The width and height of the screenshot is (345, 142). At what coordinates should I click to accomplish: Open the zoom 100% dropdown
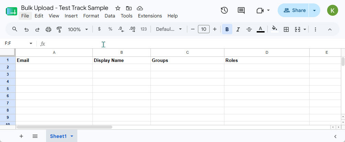(x=78, y=29)
